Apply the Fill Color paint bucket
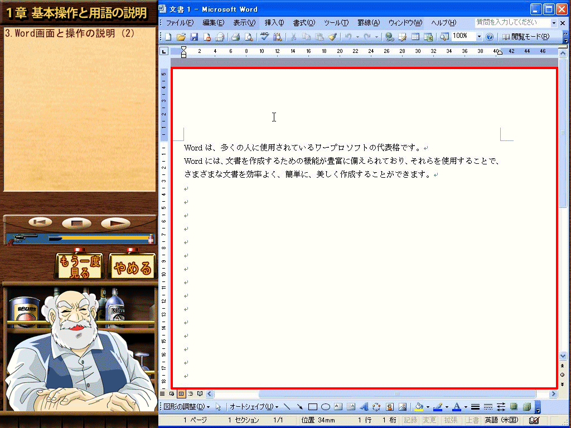The height and width of the screenshot is (428, 571). (419, 406)
